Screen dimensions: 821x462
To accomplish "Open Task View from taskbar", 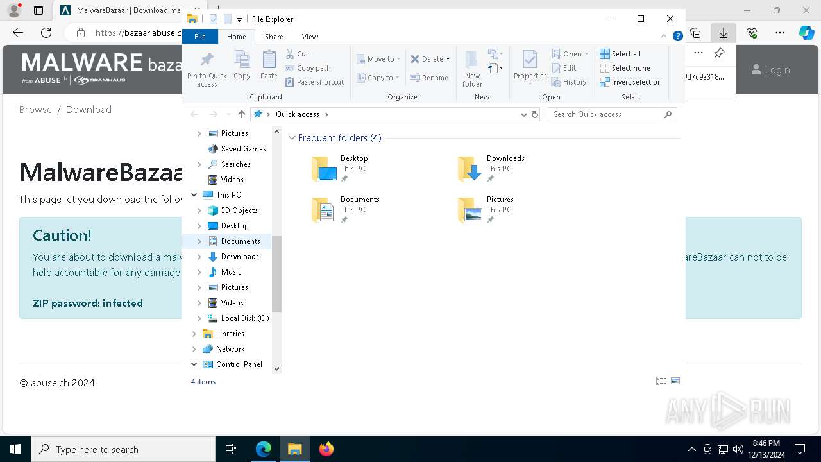I will pyautogui.click(x=231, y=449).
